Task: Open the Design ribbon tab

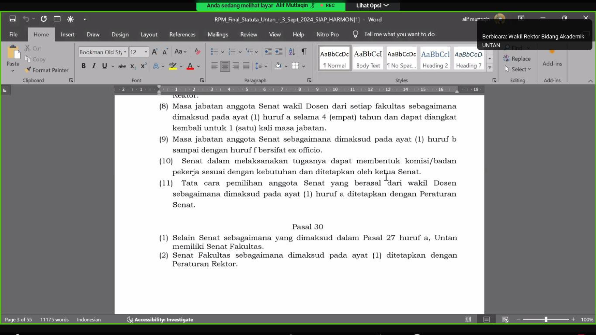Action: click(x=120, y=34)
